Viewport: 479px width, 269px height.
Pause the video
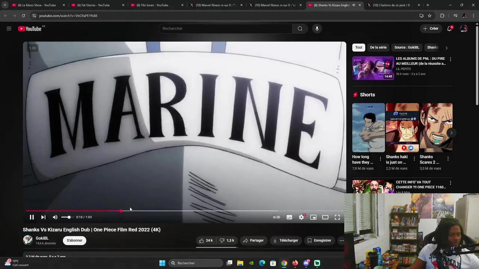(x=32, y=217)
